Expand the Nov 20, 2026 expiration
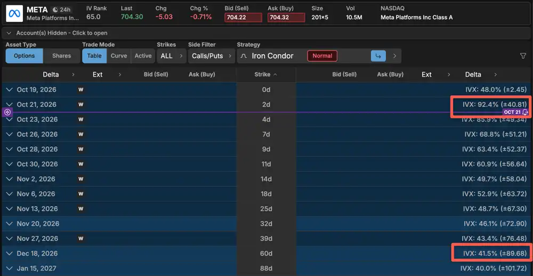Image resolution: width=533 pixels, height=276 pixels. [x=10, y=224]
